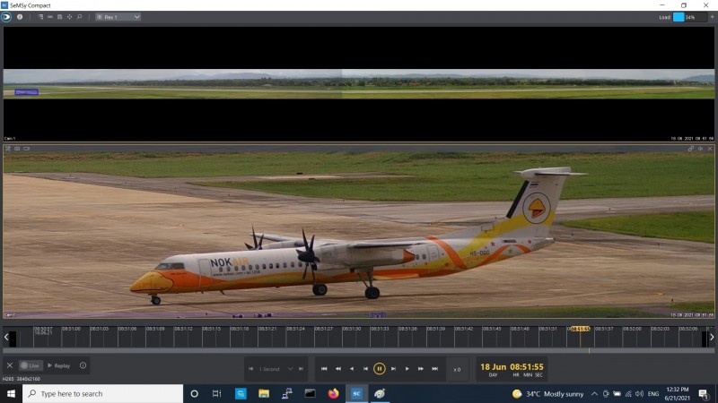Open Cortana circle icon on taskbar
The height and width of the screenshot is (403, 718).
[194, 393]
